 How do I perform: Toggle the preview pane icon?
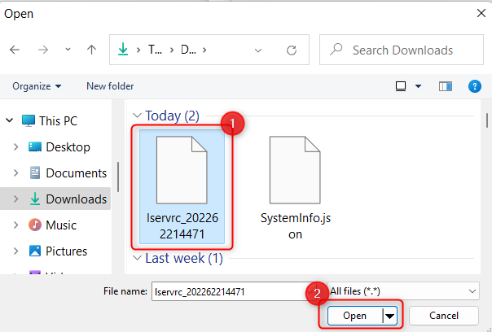pos(445,85)
